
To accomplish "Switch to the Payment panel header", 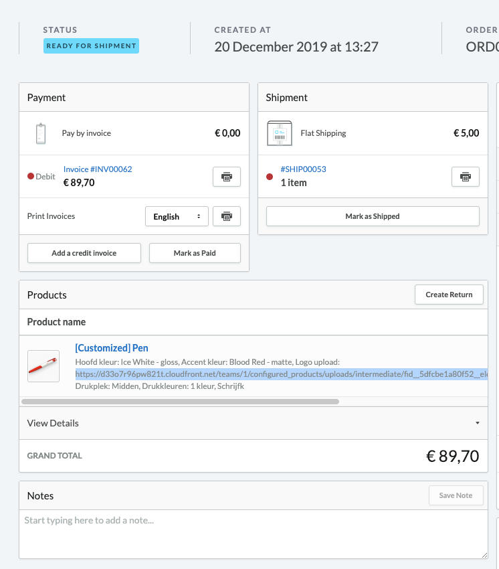I will pos(45,97).
